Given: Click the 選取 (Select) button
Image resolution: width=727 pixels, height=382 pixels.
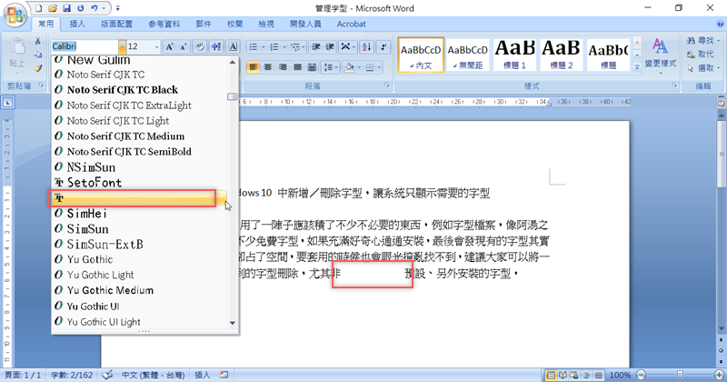Looking at the screenshot, I should [x=703, y=68].
